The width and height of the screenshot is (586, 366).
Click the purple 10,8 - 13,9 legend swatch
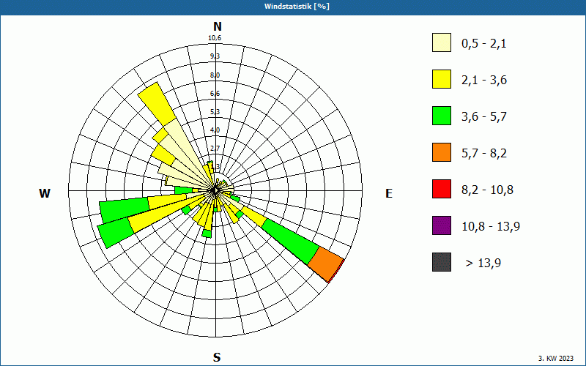click(442, 225)
